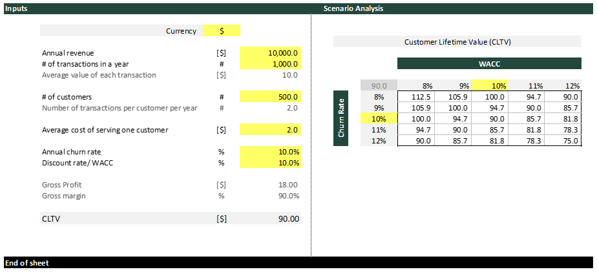The height and width of the screenshot is (274, 597).
Task: Select the "CLTV" row label
Action: [x=50, y=219]
